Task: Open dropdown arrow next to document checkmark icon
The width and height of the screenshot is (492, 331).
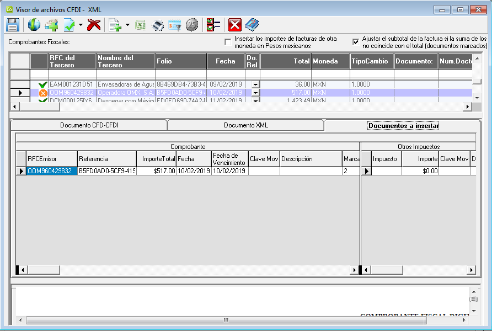Action: [x=81, y=25]
